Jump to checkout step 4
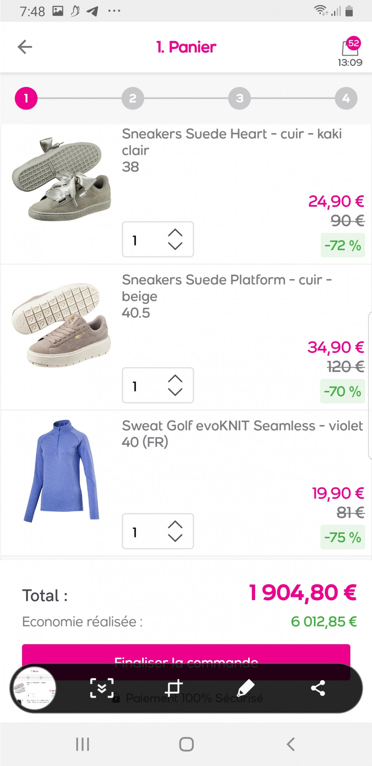372x766 pixels. click(346, 98)
